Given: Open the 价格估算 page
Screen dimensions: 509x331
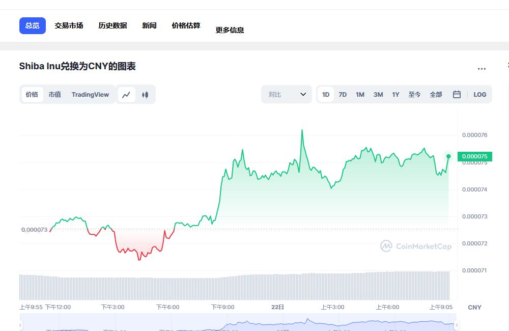Looking at the screenshot, I should (x=185, y=25).
